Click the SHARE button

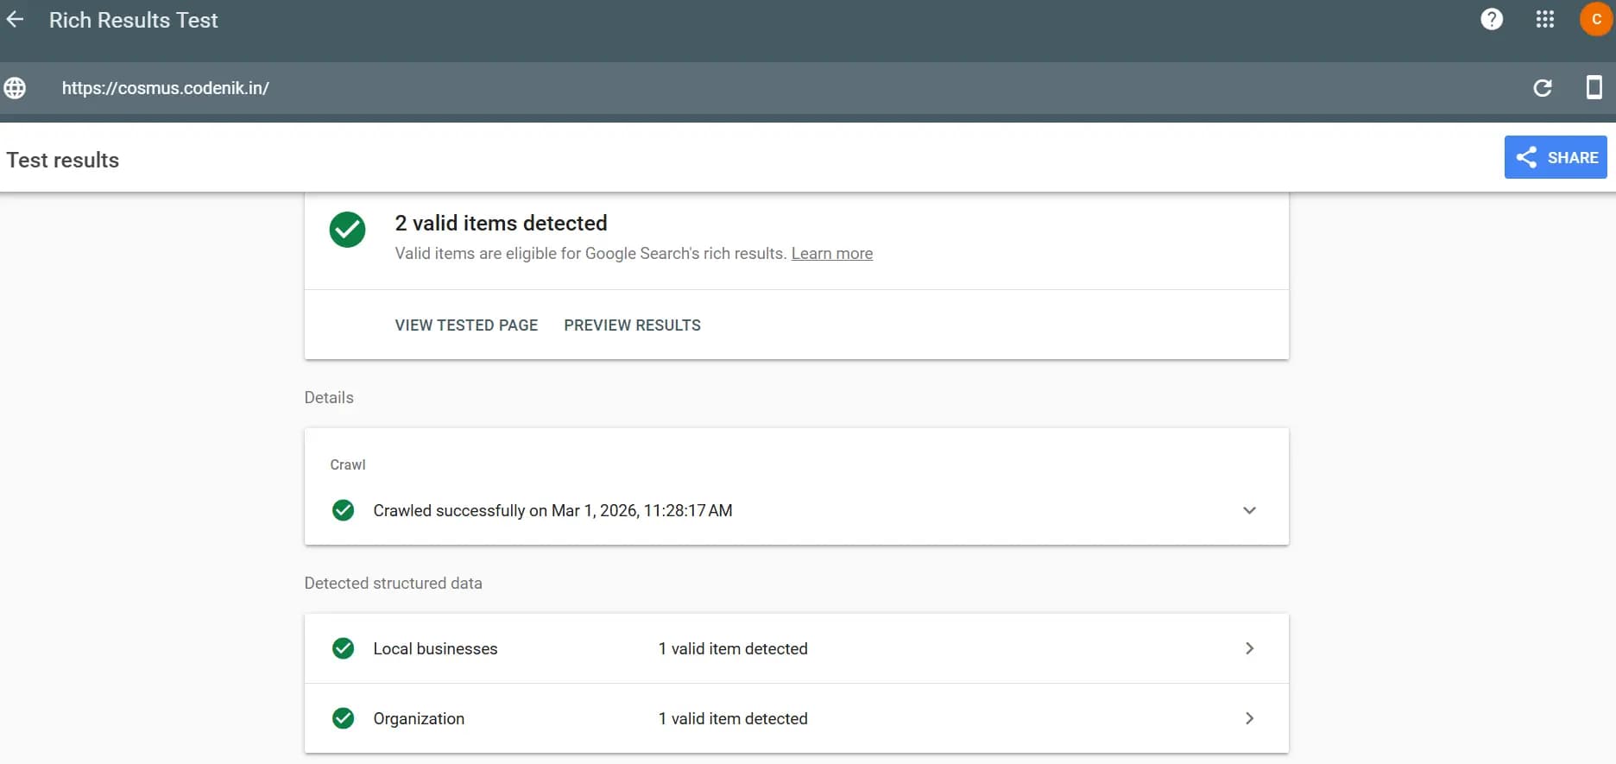(1556, 157)
